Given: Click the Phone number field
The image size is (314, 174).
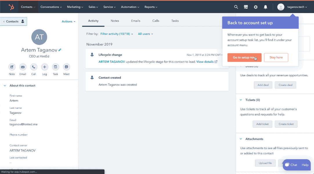Looking at the screenshot, I should tap(19, 135).
